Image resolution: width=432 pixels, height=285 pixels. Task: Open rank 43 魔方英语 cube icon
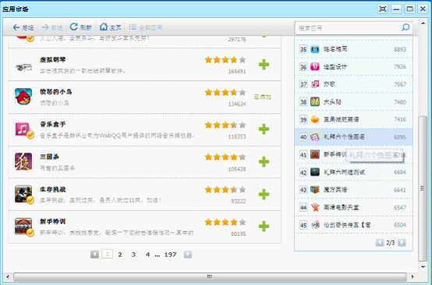click(315, 189)
